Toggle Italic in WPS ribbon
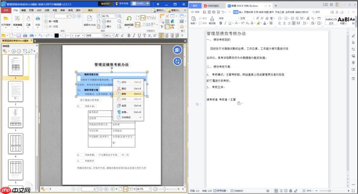Viewport: 358px width, 194px height. [x=225, y=23]
